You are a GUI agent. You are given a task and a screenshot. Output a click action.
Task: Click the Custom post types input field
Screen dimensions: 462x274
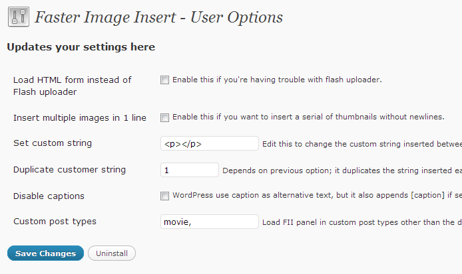tap(210, 222)
